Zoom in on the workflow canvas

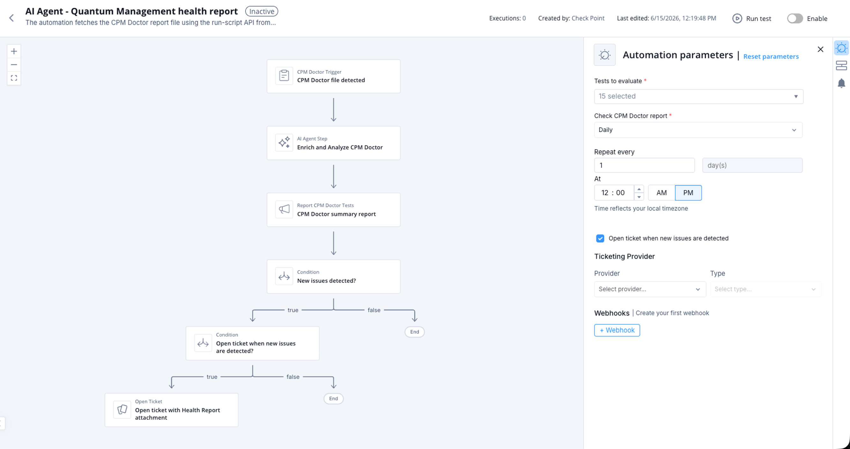tap(14, 51)
